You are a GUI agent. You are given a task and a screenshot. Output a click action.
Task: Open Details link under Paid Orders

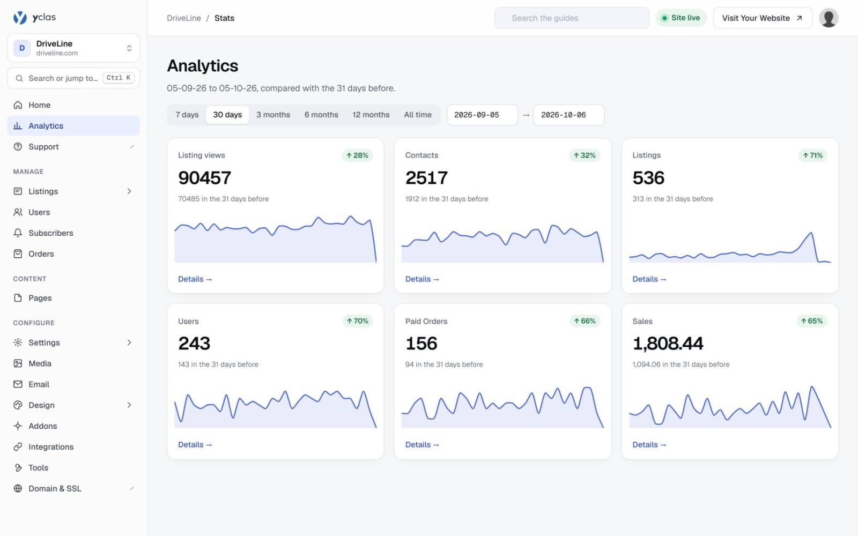pos(422,445)
